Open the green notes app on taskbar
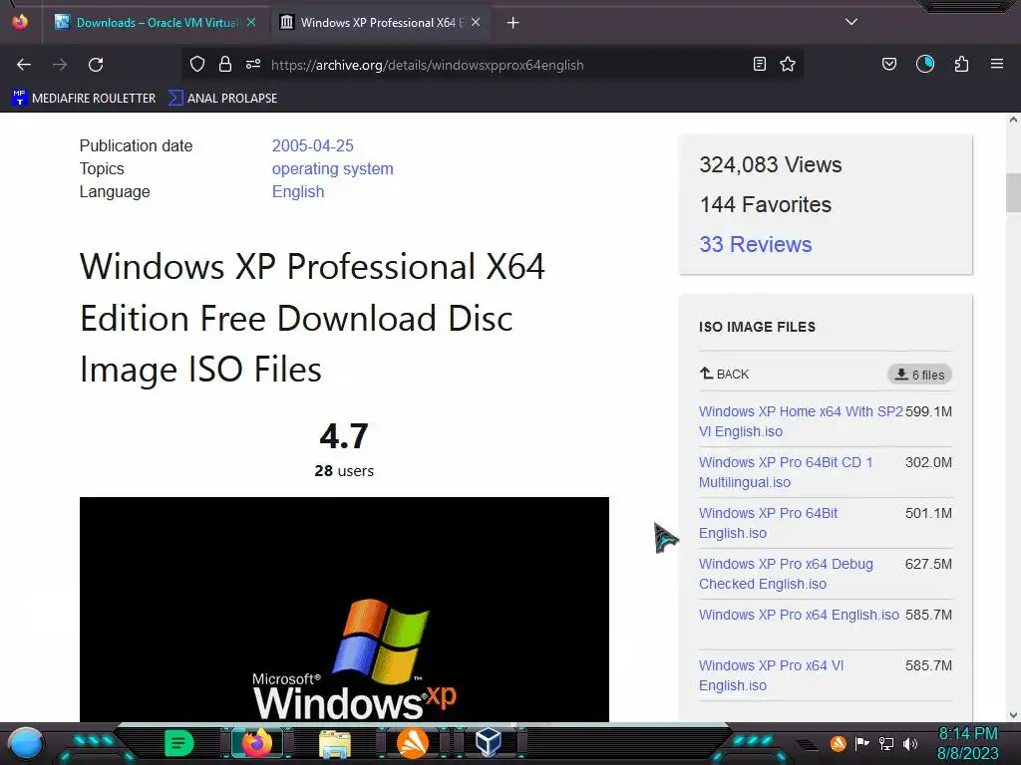This screenshot has width=1021, height=765. 179,743
